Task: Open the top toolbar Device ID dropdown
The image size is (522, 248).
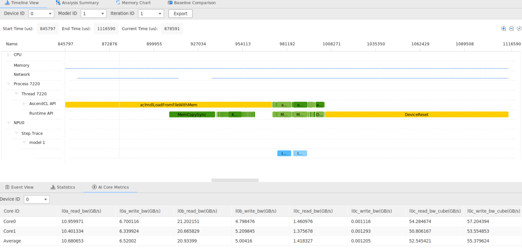Action: pos(41,14)
